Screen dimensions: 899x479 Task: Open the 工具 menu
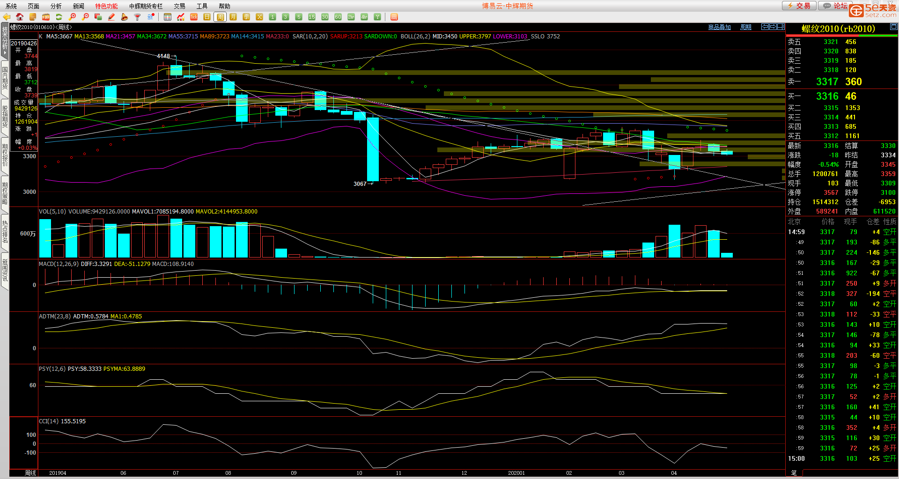202,6
